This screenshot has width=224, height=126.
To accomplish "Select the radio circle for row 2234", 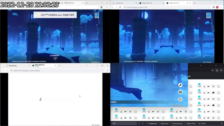I will click(x=218, y=105).
